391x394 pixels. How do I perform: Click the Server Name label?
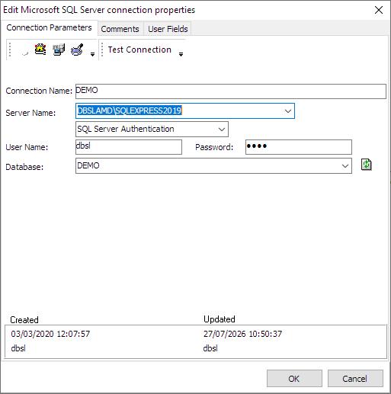coord(30,113)
